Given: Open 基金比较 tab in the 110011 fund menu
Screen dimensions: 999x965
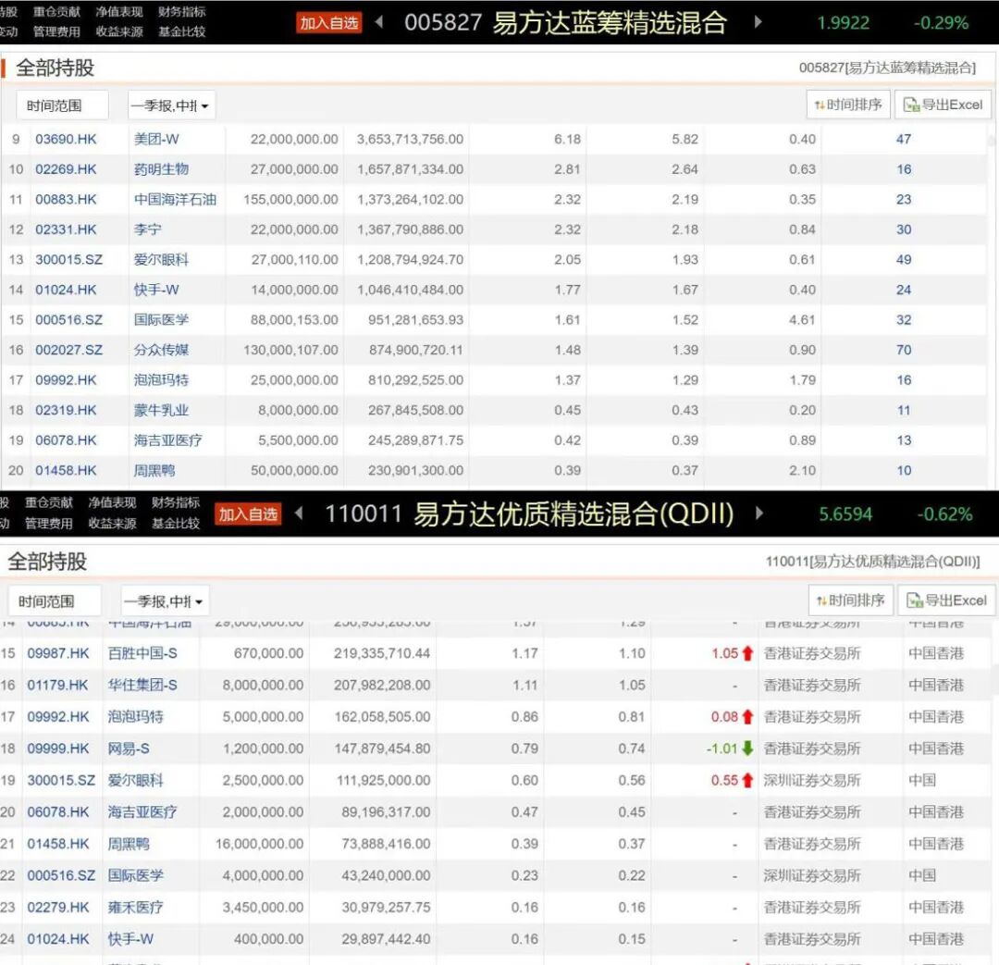Looking at the screenshot, I should (176, 524).
